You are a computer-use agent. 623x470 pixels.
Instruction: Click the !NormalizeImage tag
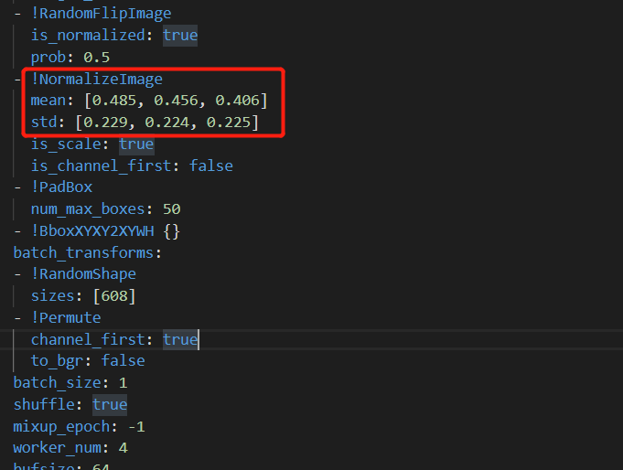coord(97,79)
